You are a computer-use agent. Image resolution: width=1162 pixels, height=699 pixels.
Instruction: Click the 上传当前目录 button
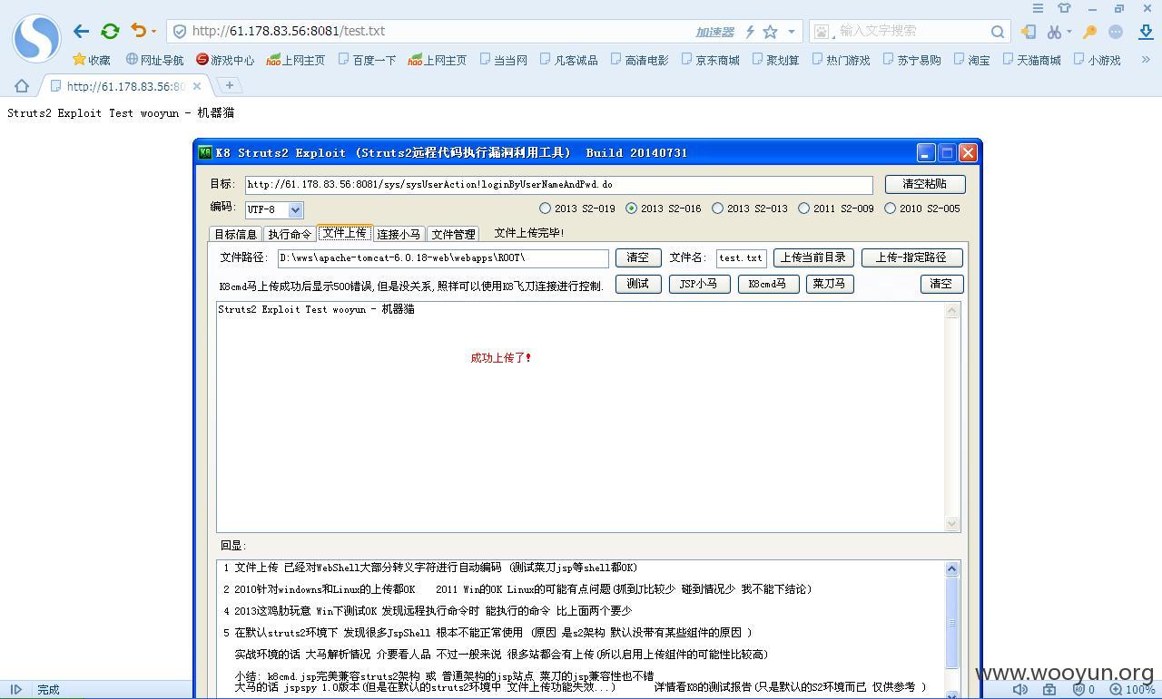point(813,257)
